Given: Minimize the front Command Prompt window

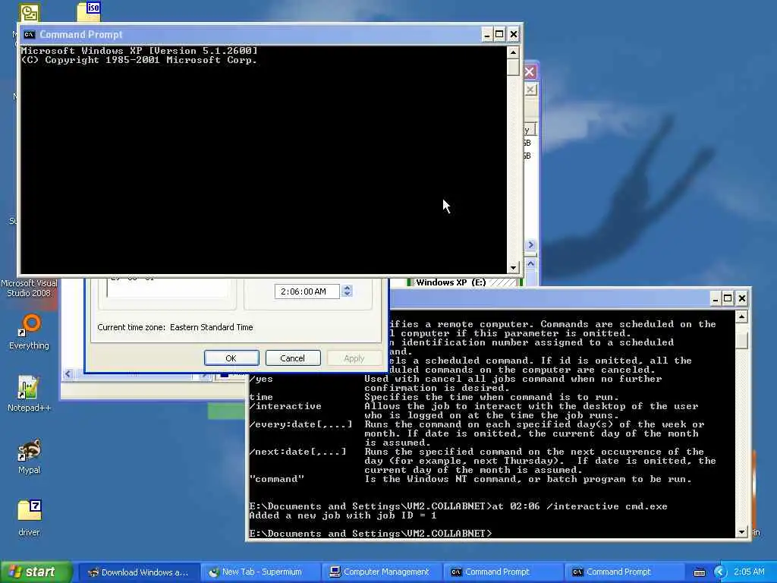Looking at the screenshot, I should click(x=486, y=35).
